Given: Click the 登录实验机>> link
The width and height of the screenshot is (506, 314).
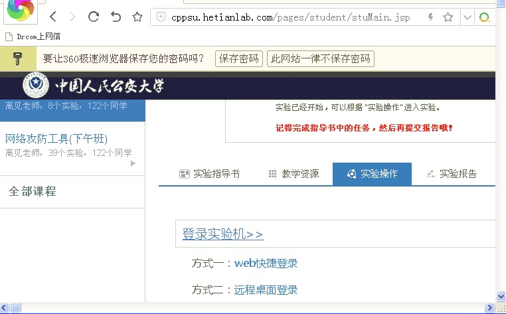Looking at the screenshot, I should click(223, 234).
